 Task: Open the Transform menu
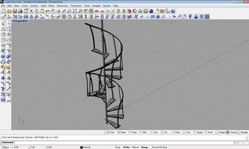click(76, 6)
